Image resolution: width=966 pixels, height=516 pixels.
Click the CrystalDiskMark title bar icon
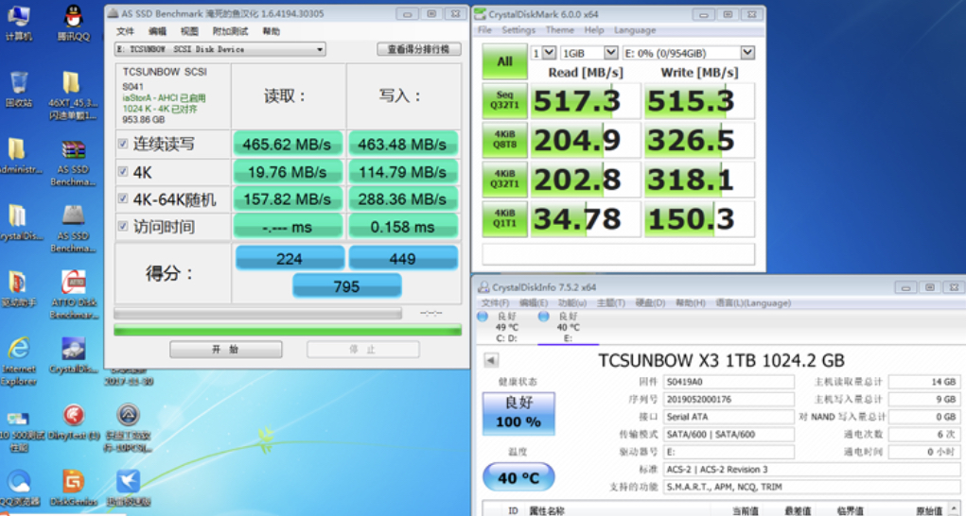[480, 13]
